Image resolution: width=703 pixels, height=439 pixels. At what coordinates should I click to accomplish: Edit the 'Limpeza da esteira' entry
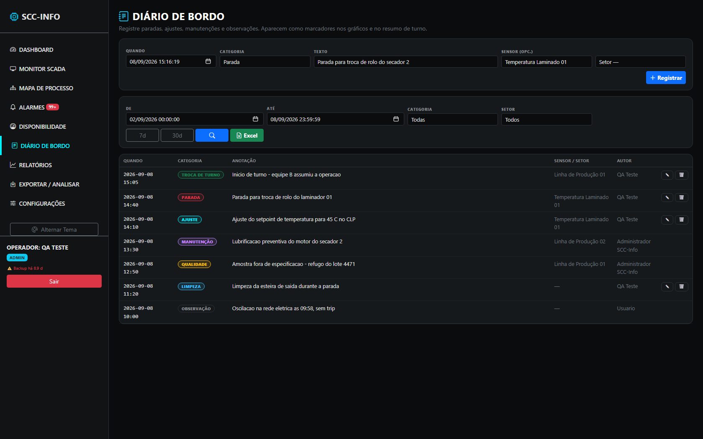pyautogui.click(x=667, y=286)
